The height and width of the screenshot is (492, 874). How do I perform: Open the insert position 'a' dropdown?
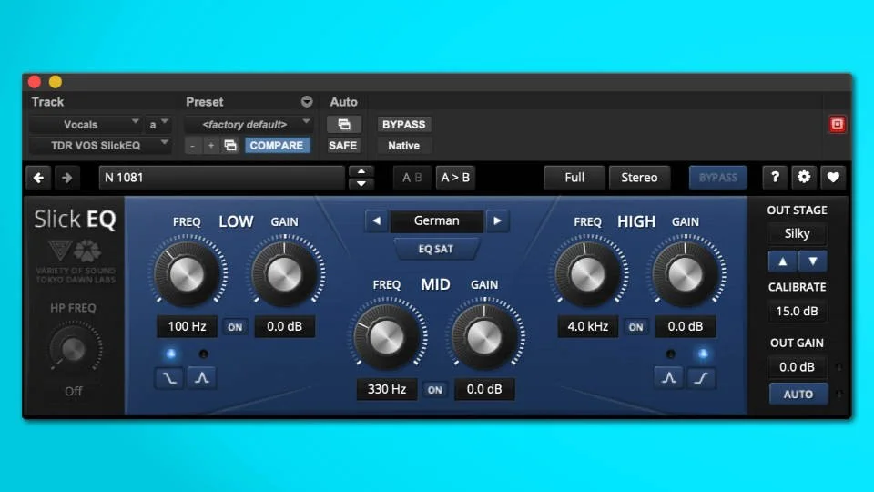(158, 125)
